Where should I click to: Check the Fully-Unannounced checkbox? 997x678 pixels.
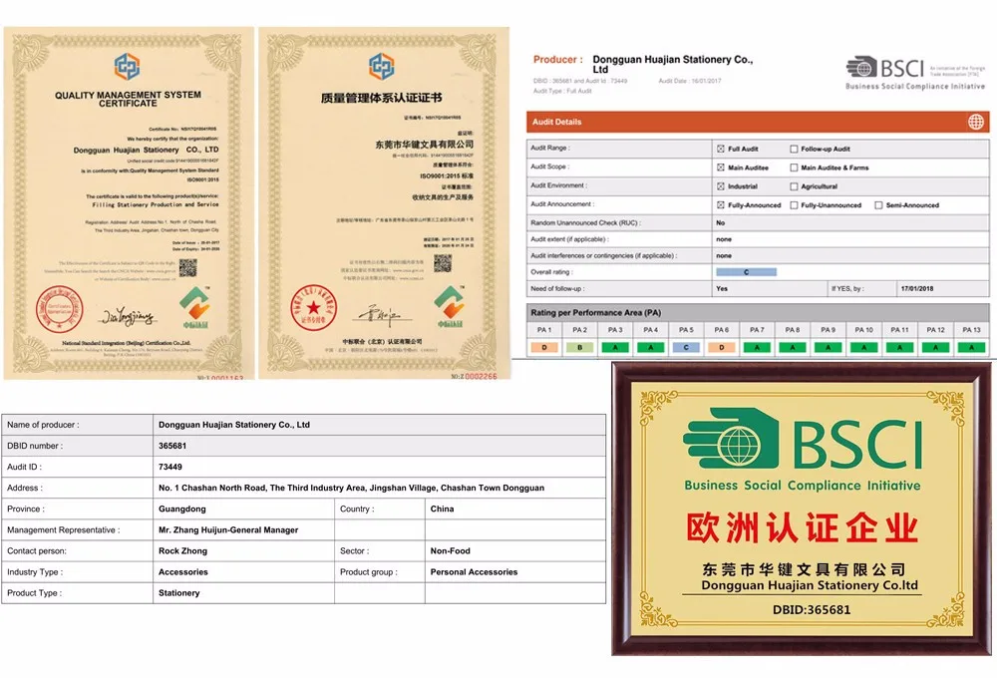click(x=794, y=204)
